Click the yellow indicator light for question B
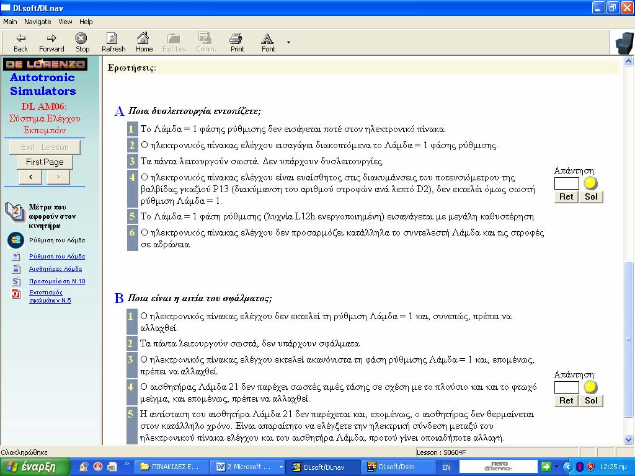Viewport: 635px width, 476px height. [x=590, y=387]
